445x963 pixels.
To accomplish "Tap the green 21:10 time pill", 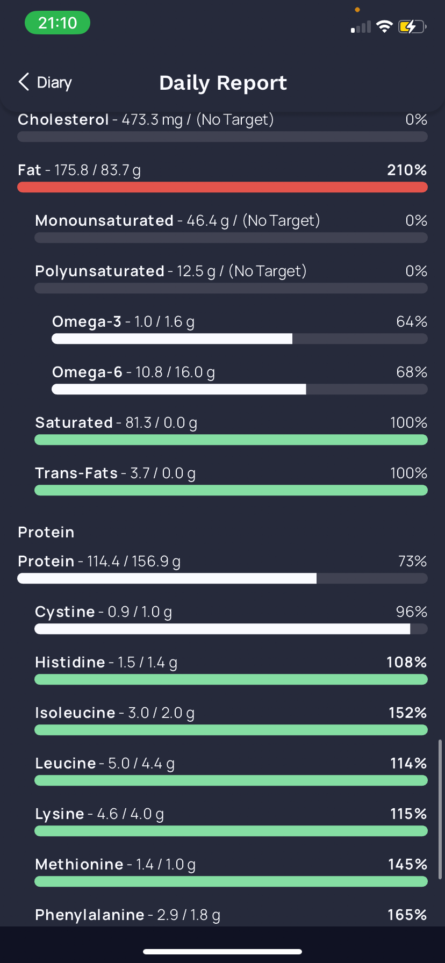I will [58, 23].
